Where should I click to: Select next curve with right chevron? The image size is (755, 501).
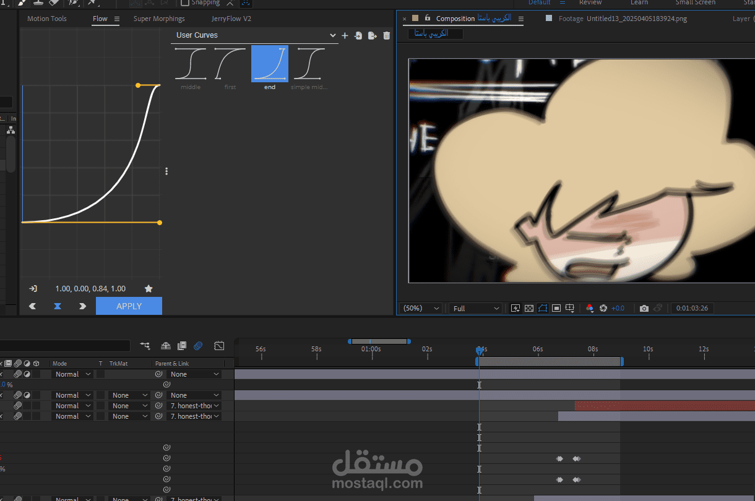point(82,306)
